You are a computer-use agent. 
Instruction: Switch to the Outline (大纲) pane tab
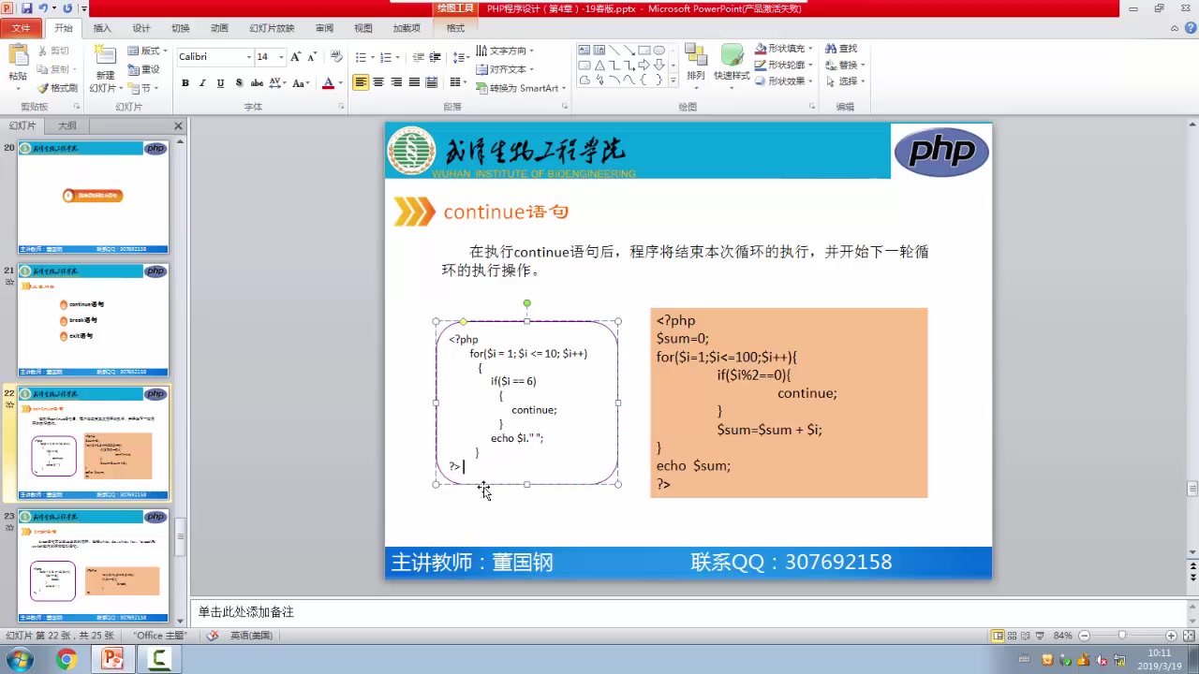tap(67, 125)
